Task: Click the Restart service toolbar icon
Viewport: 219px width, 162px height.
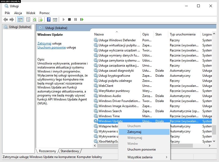Action: (82, 19)
